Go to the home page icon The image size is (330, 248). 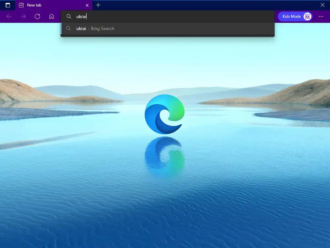click(x=52, y=16)
